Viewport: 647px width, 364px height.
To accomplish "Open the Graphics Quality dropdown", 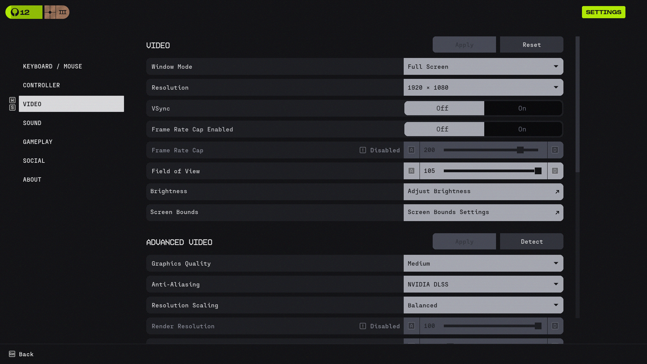I will (483, 264).
